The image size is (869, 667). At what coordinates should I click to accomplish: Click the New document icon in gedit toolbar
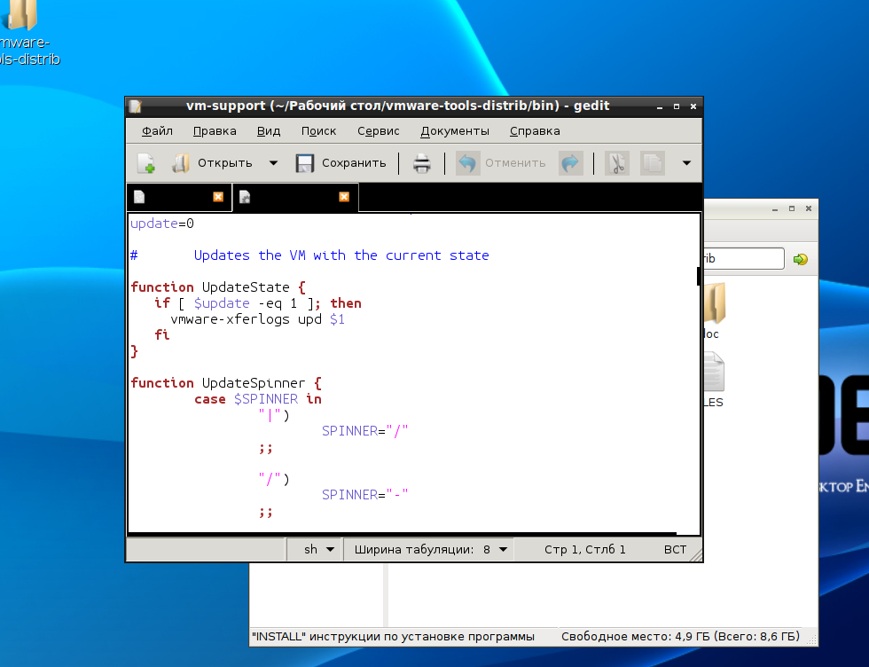click(x=146, y=163)
